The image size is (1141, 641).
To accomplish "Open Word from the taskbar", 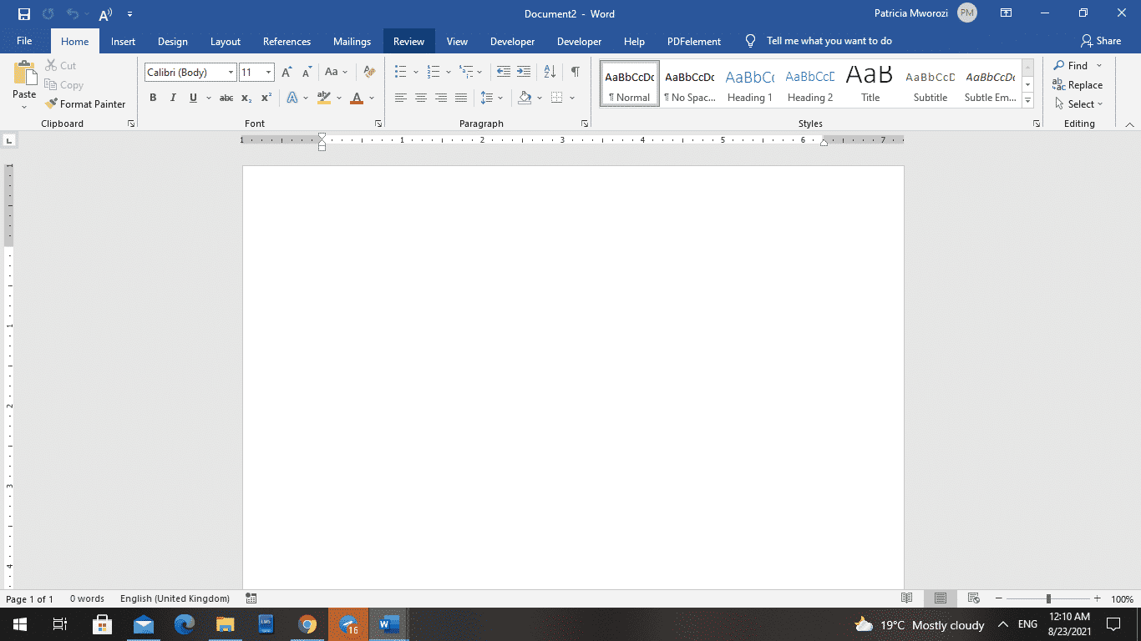I will coord(388,624).
